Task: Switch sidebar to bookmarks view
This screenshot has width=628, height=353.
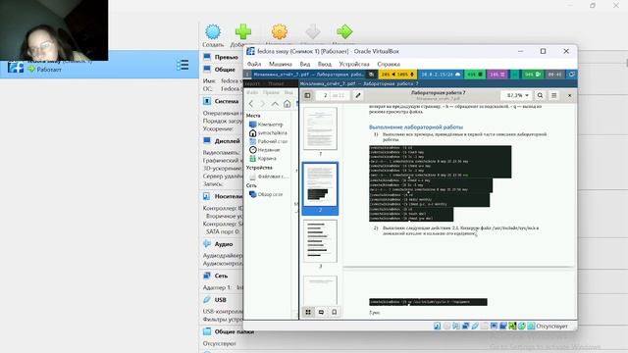Action: (x=334, y=312)
